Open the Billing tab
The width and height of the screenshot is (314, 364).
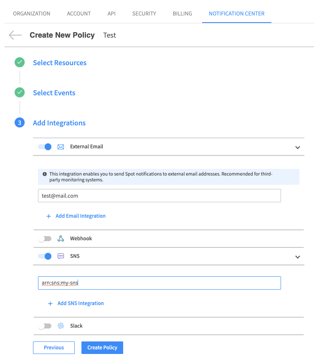click(x=182, y=13)
